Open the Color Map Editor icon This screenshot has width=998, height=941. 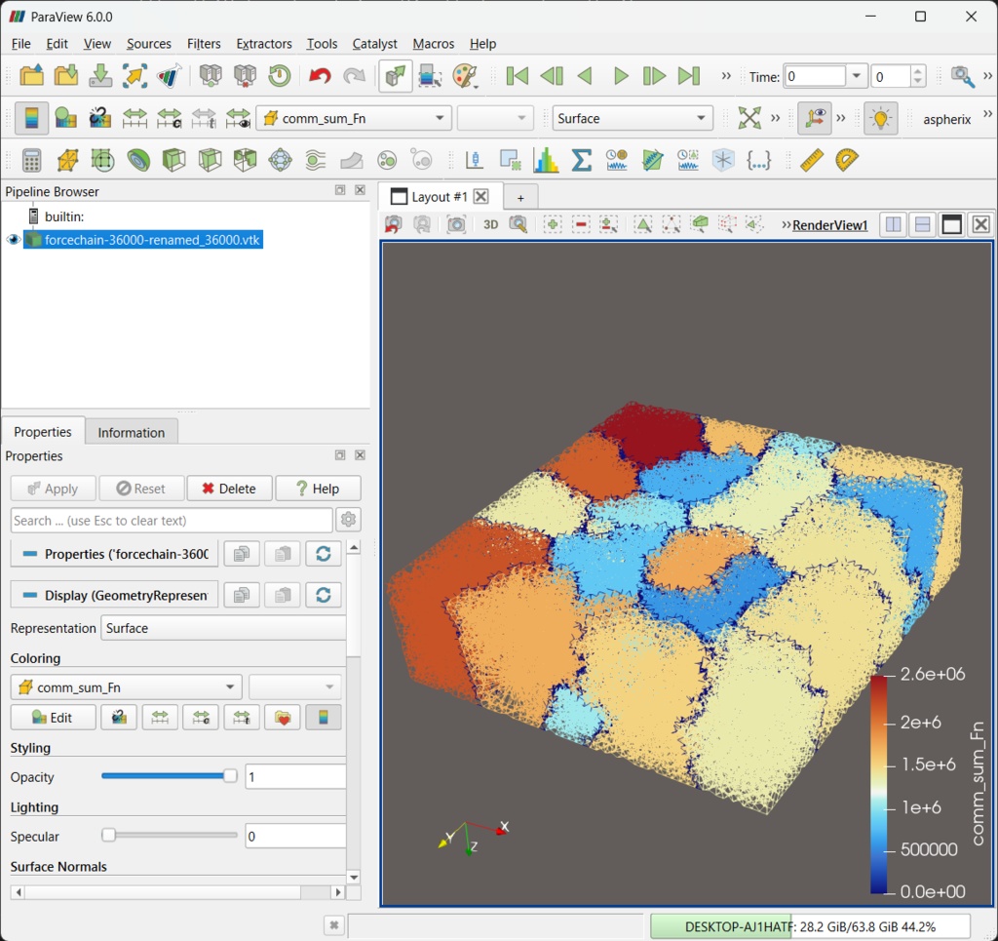coord(32,118)
